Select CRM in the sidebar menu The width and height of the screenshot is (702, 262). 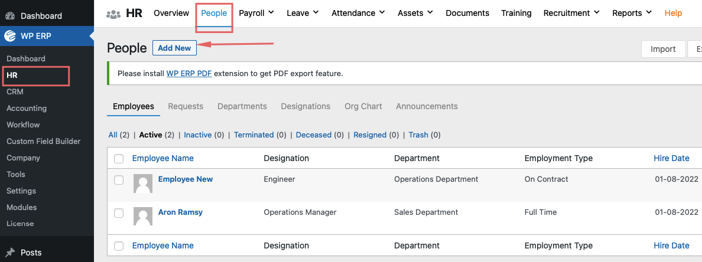coord(15,92)
